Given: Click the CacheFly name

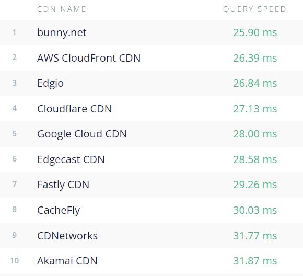Looking at the screenshot, I should [59, 211].
